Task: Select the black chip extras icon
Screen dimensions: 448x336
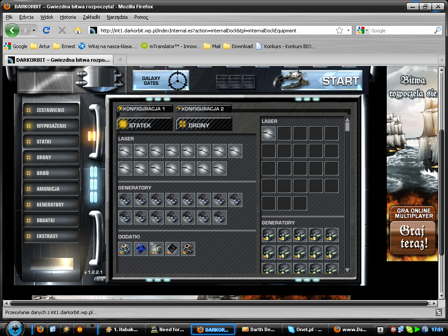Action: pos(172,249)
